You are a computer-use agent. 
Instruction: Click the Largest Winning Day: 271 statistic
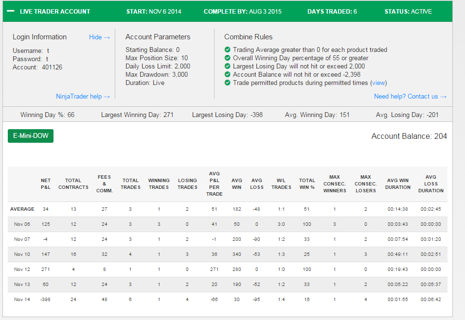tap(137, 115)
